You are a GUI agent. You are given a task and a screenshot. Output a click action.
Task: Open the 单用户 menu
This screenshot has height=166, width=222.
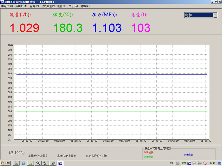pos(7,6)
